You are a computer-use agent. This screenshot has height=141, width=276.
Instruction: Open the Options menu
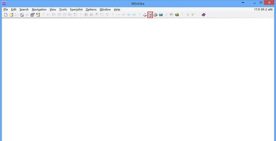point(91,10)
